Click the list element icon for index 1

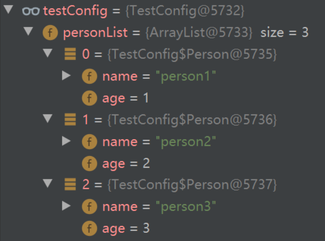point(70,119)
